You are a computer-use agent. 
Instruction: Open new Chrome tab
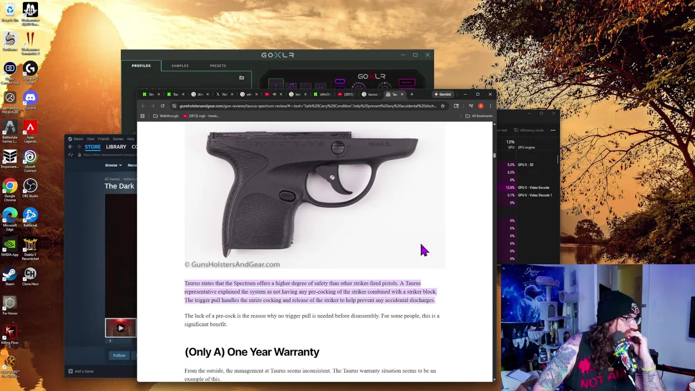412,94
